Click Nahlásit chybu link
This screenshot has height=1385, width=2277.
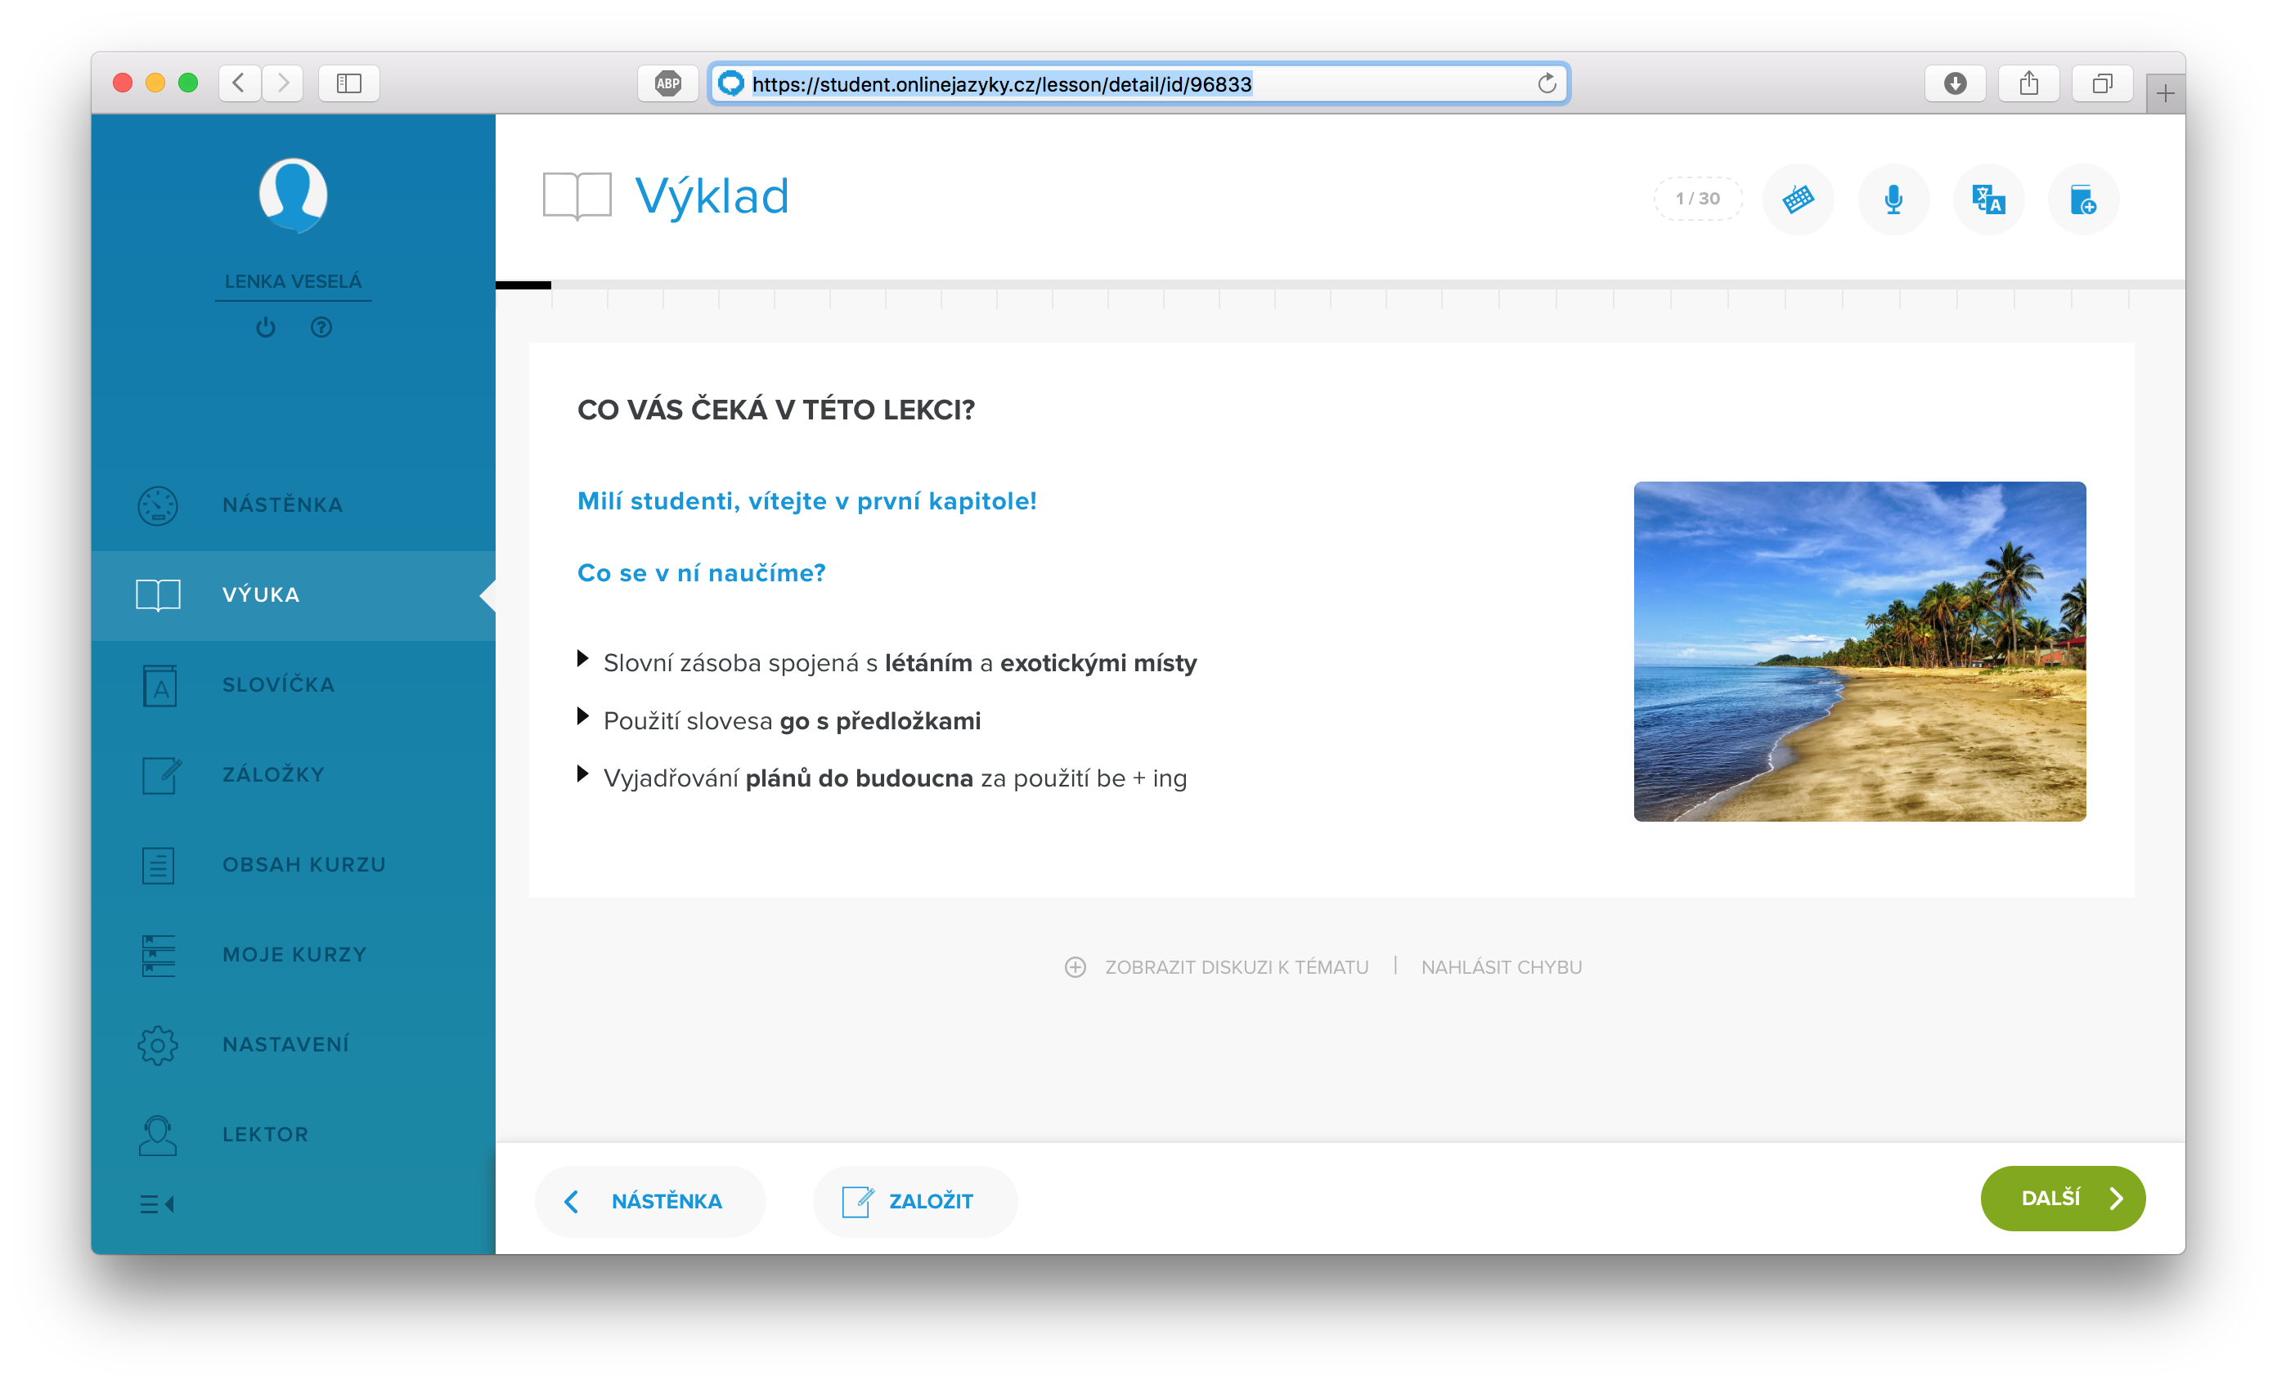tap(1501, 967)
